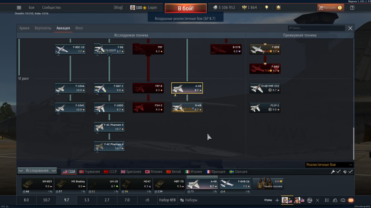Screen dimensions: 371x208
Task: Select the MBT-70 crew slot
Action: coord(169,186)
